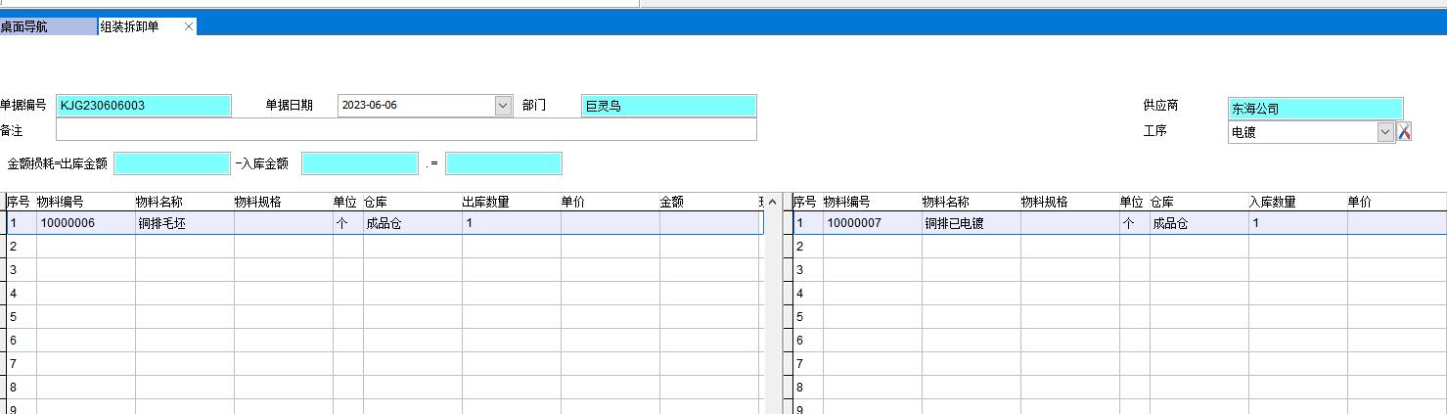This screenshot has height=414, width=1447.
Task: Select 铜排毛坯 material name cell
Action: click(x=184, y=223)
